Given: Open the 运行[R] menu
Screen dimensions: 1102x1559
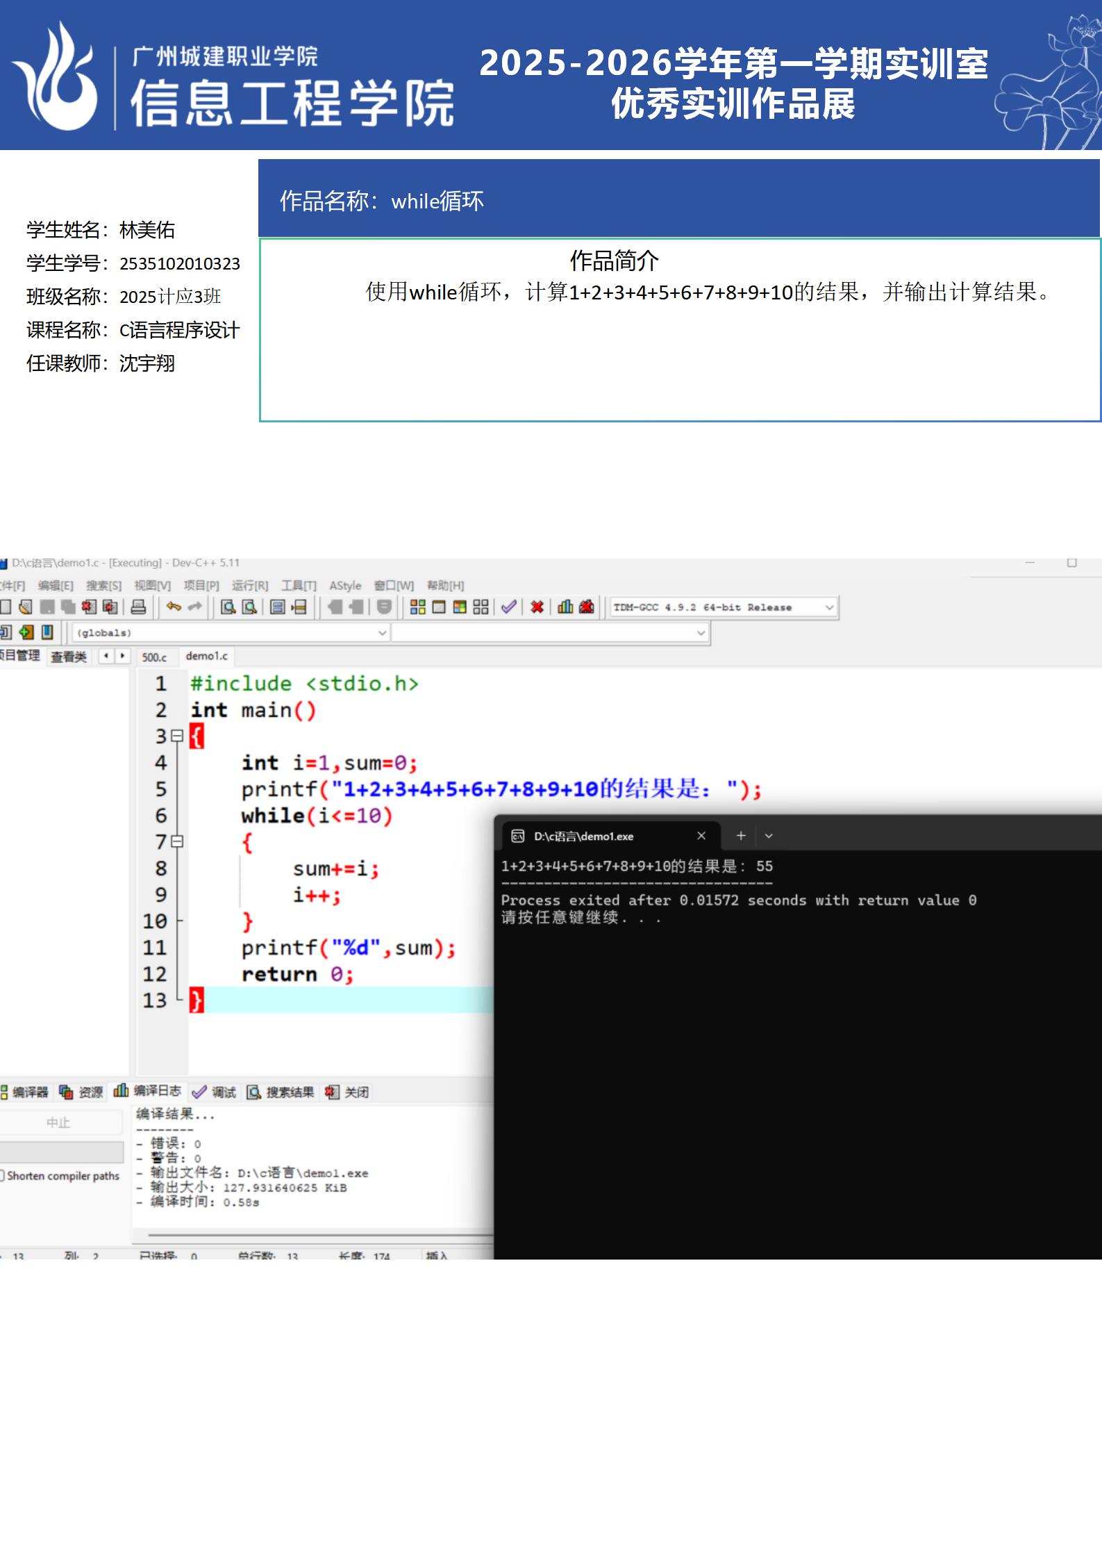Looking at the screenshot, I should (x=250, y=586).
